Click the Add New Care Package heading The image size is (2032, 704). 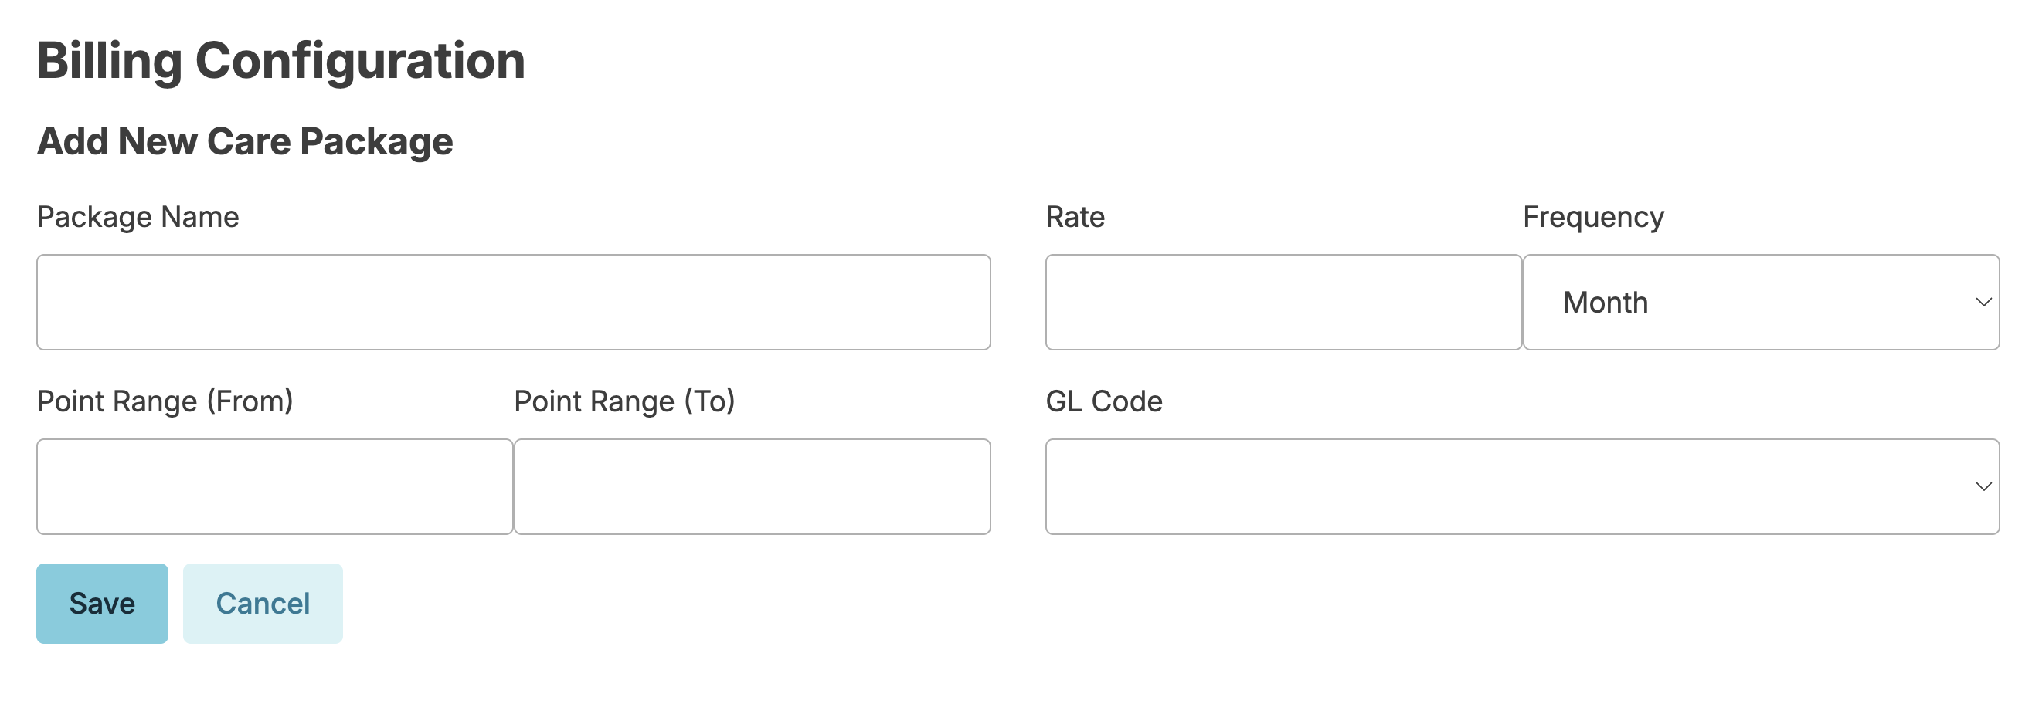[244, 141]
